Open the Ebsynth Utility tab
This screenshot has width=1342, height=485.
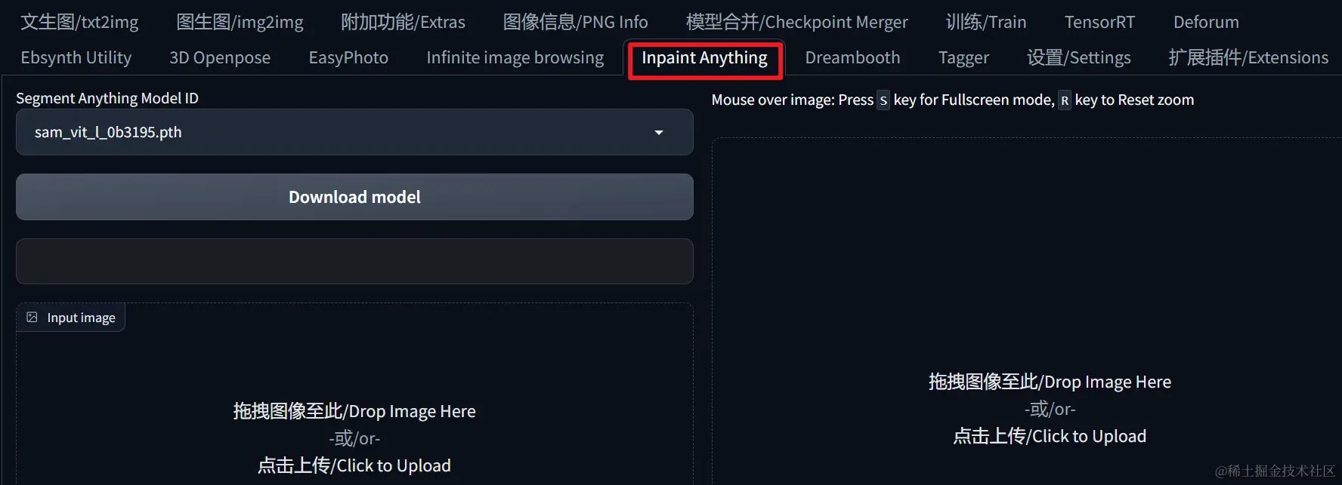76,57
